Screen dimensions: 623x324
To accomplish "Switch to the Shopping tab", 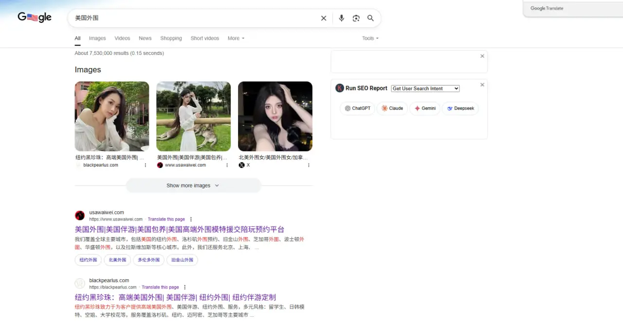I will pos(171,38).
